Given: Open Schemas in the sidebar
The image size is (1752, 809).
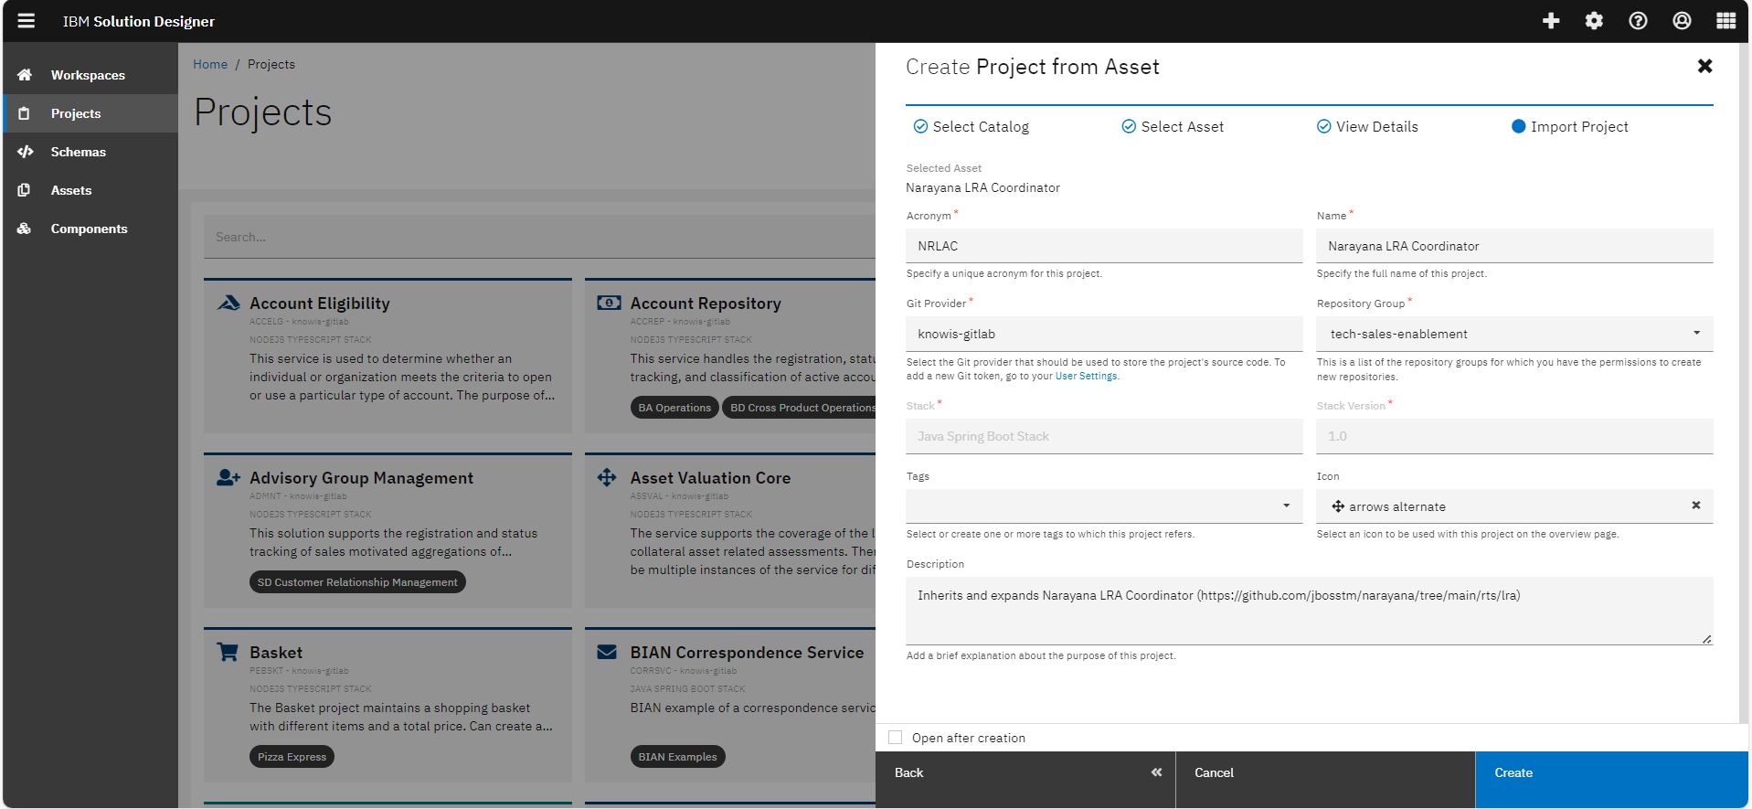Looking at the screenshot, I should pos(90,152).
